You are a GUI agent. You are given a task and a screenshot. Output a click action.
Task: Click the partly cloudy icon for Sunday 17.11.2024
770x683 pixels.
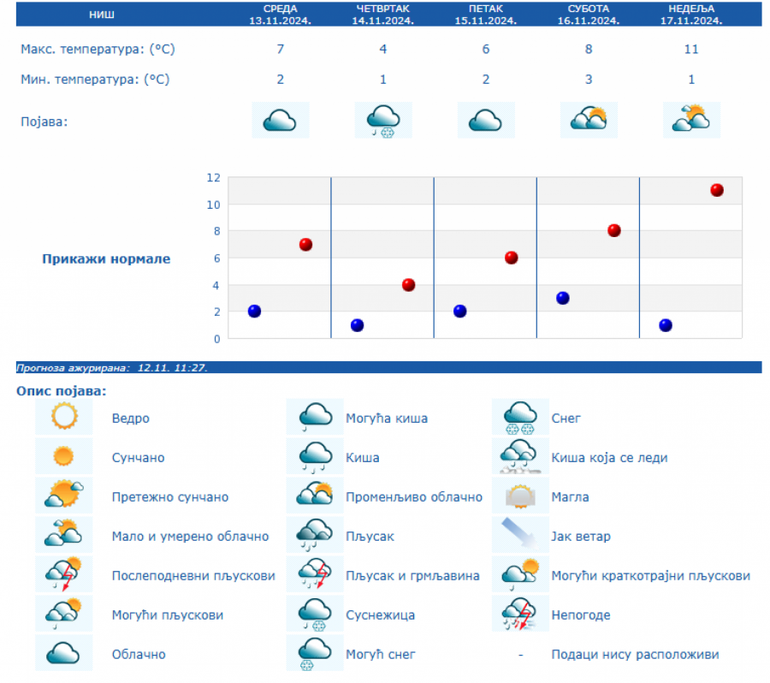pyautogui.click(x=691, y=120)
